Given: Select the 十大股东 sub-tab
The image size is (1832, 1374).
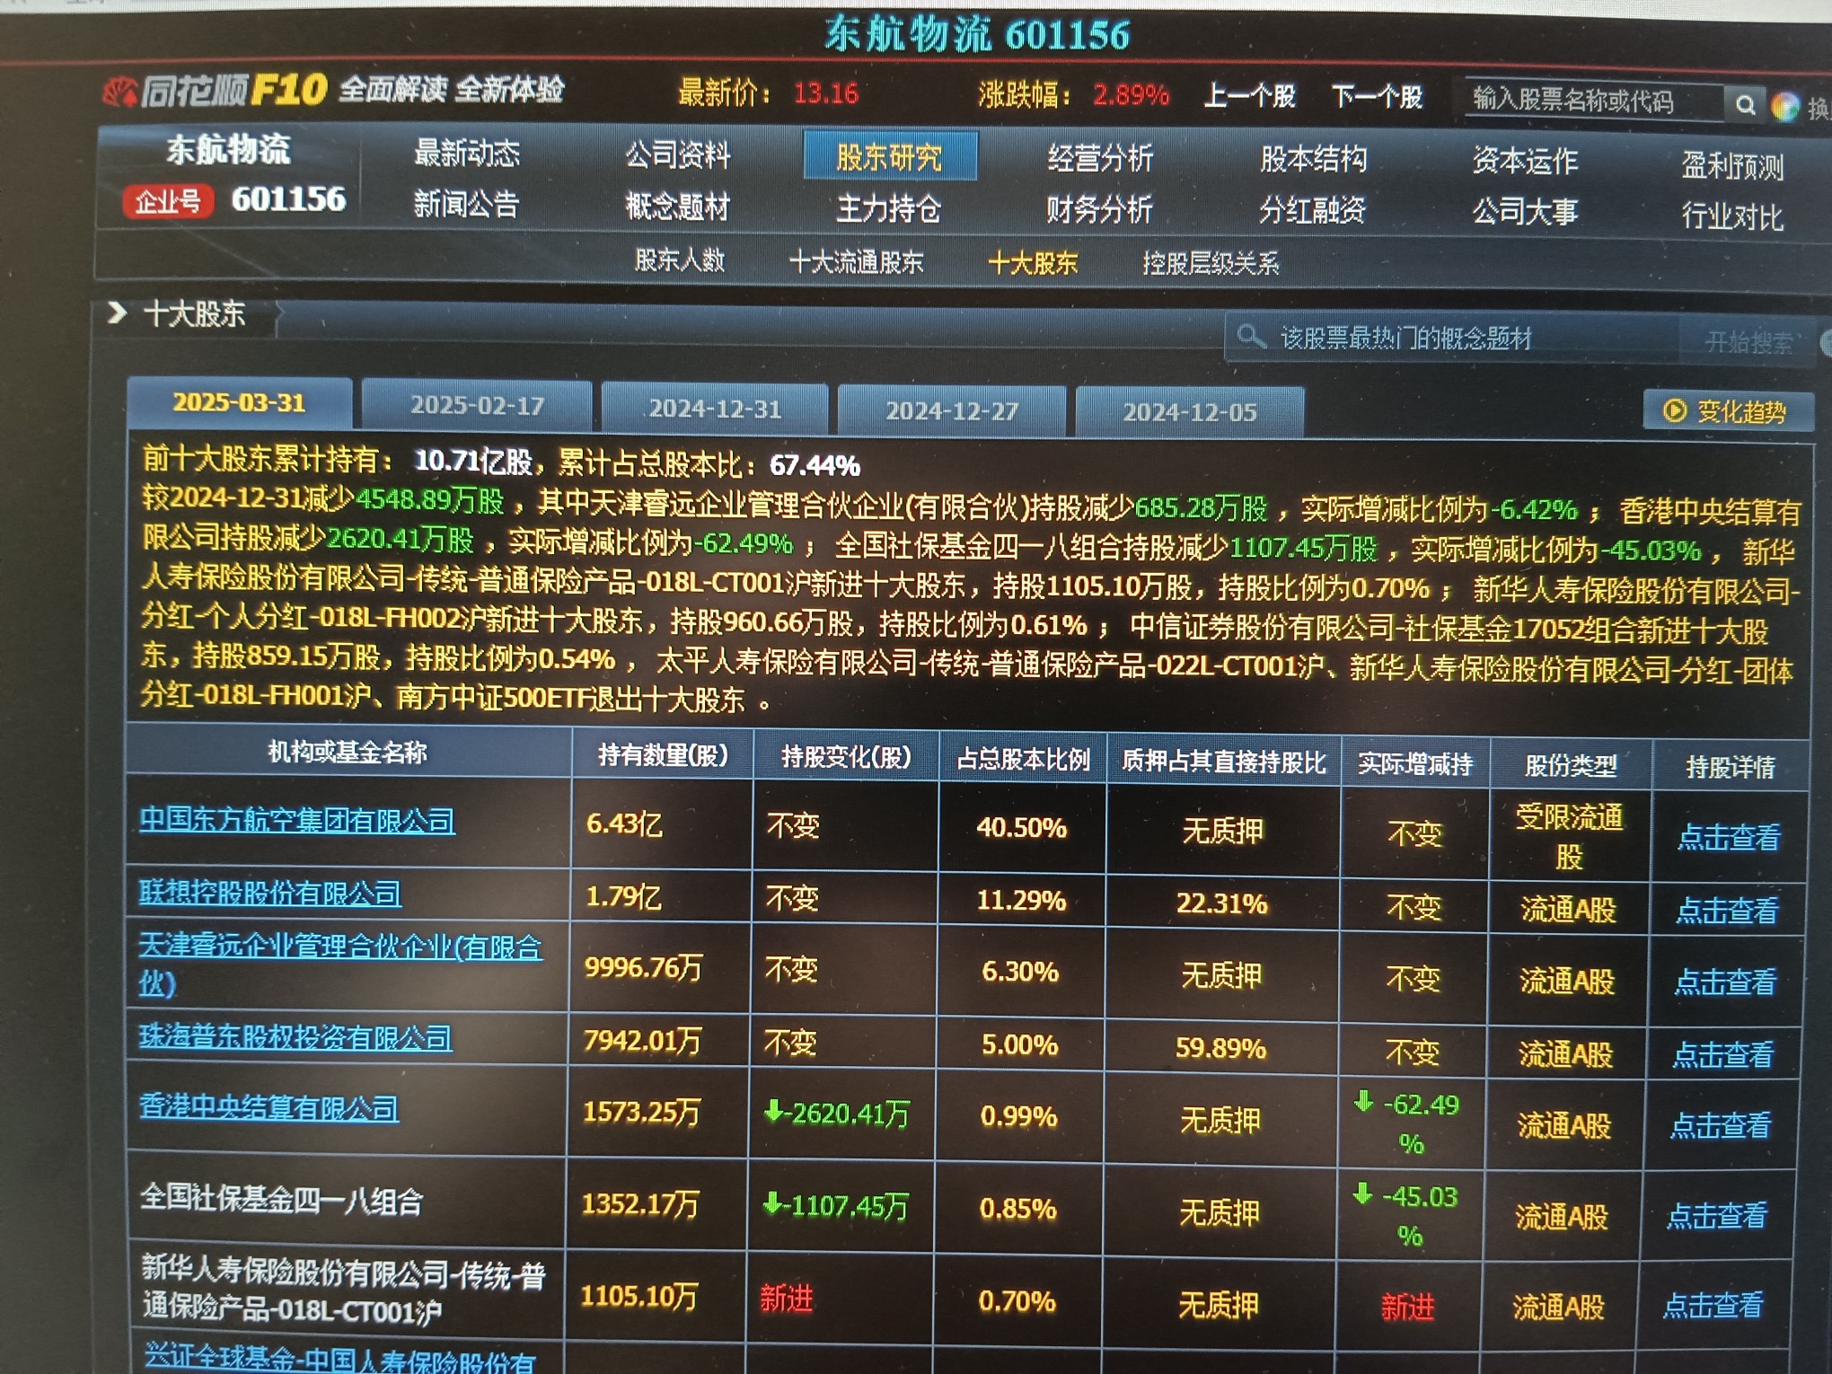Looking at the screenshot, I should (x=1033, y=263).
